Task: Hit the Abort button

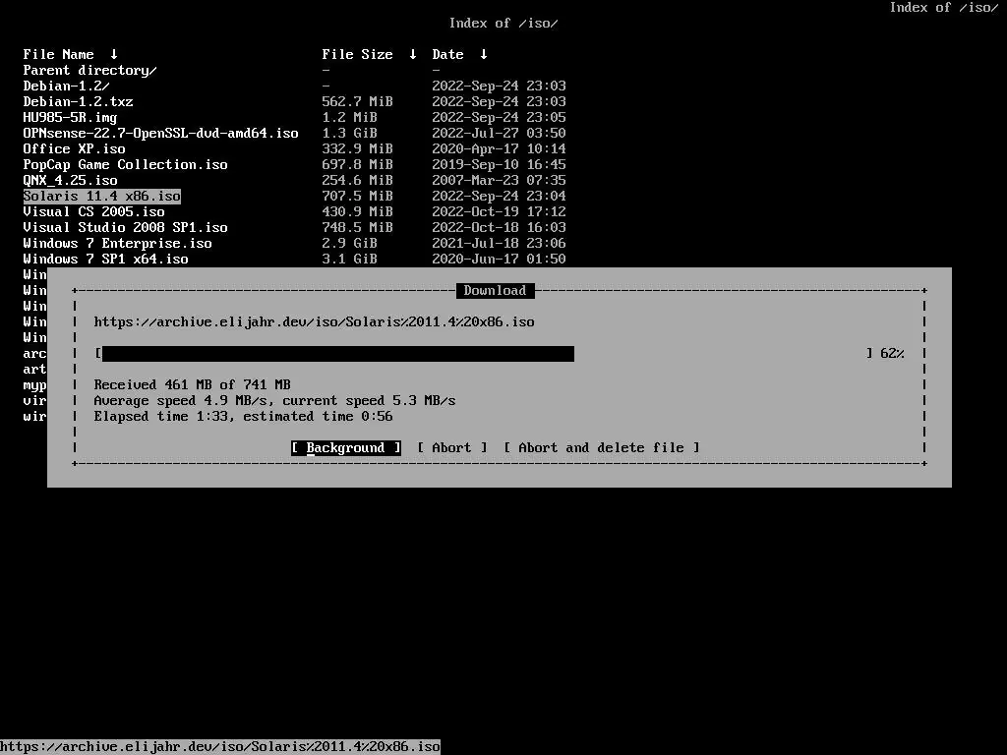Action: [x=452, y=447]
